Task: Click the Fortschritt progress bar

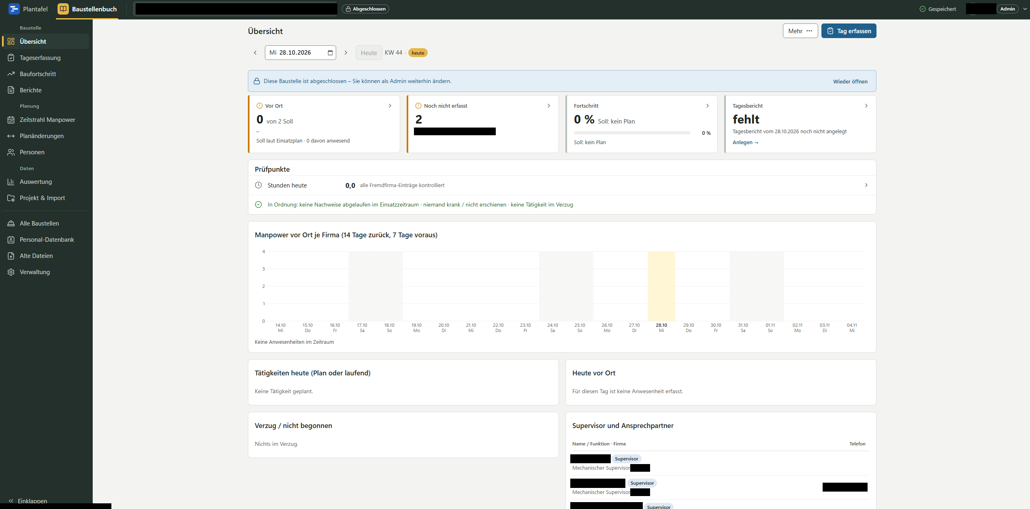Action: point(632,133)
